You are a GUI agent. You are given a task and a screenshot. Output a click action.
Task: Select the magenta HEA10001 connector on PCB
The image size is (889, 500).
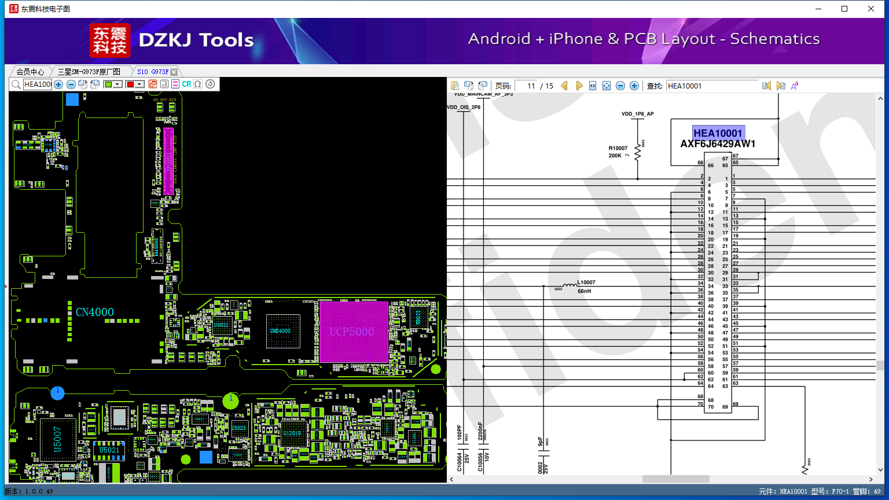pos(168,161)
